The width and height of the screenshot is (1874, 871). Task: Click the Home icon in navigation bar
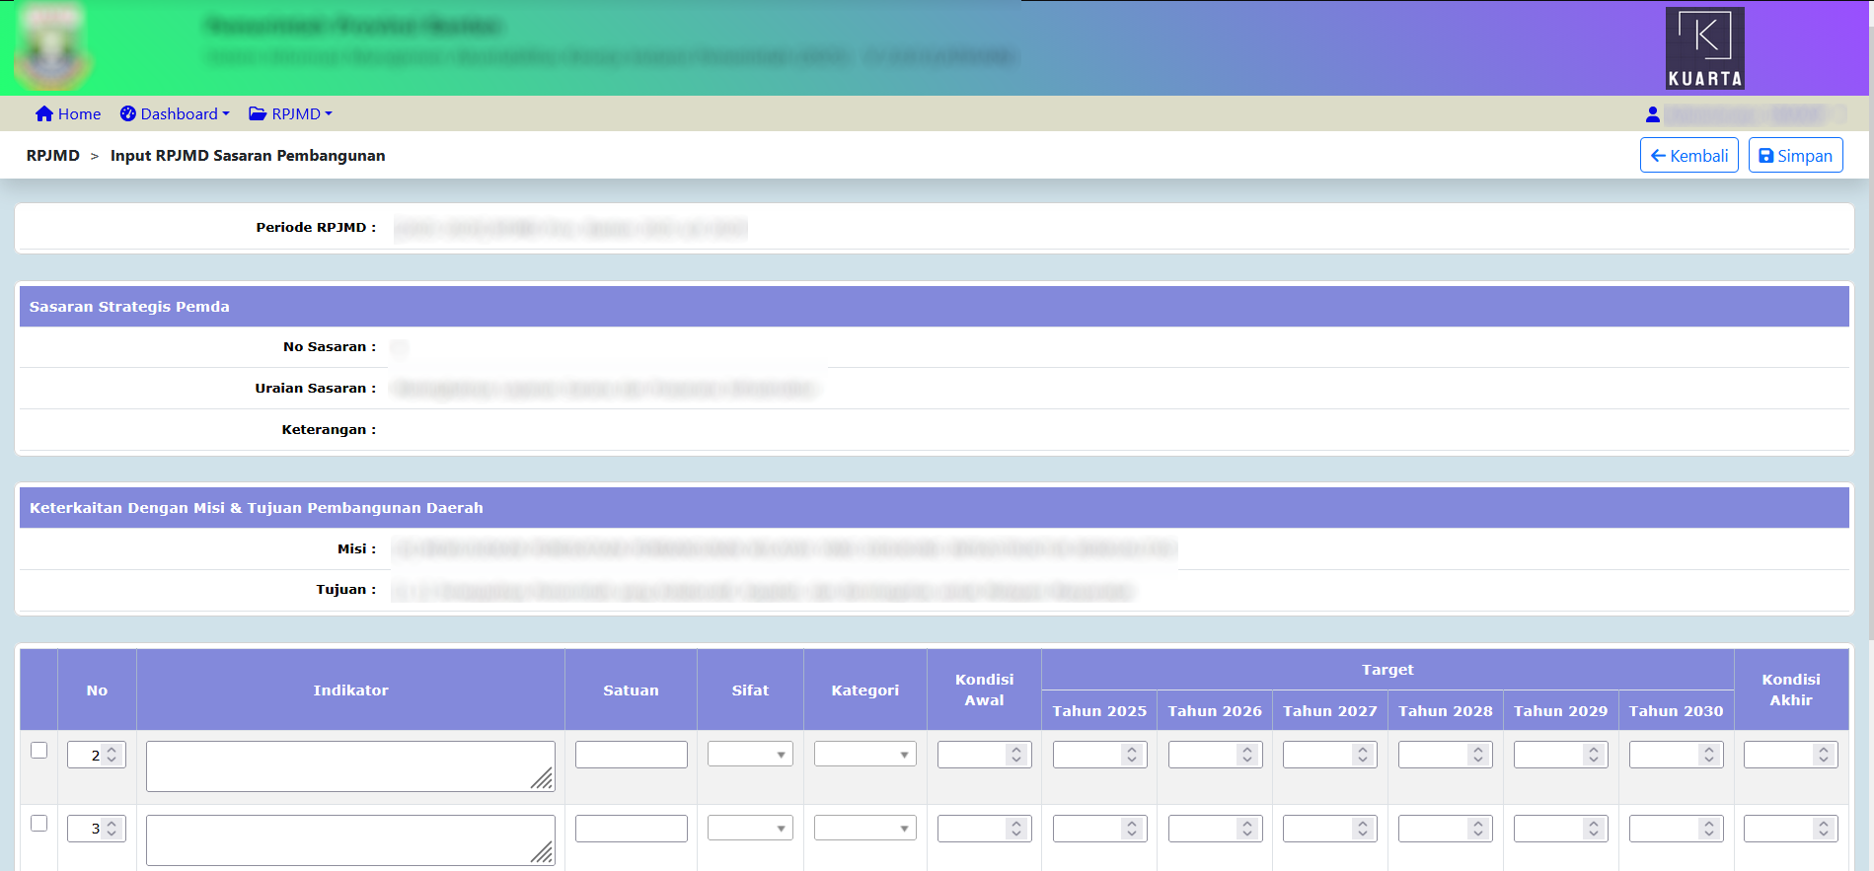(44, 114)
